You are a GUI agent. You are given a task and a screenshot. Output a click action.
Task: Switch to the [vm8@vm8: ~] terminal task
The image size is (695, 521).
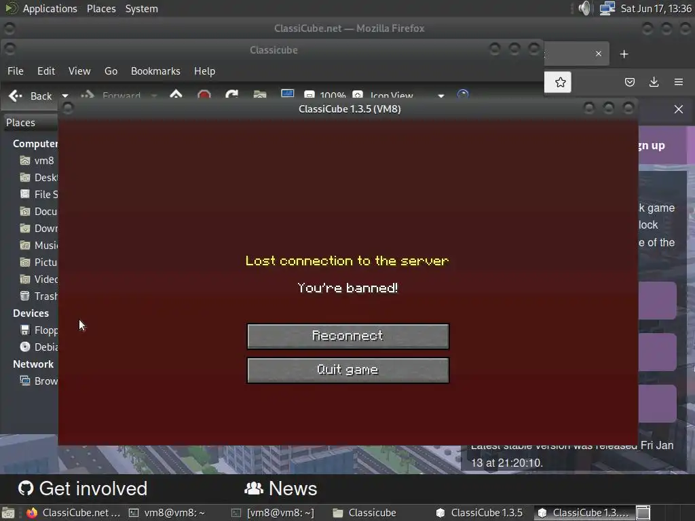pos(274,513)
